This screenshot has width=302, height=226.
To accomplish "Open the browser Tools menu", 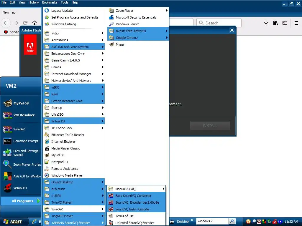I will point(64,2).
